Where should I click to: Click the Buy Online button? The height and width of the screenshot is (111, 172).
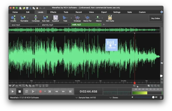coord(155,19)
